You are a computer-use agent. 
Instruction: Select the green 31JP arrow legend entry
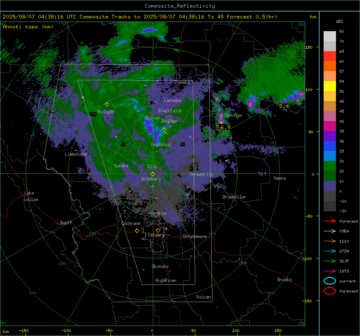tap(330, 261)
